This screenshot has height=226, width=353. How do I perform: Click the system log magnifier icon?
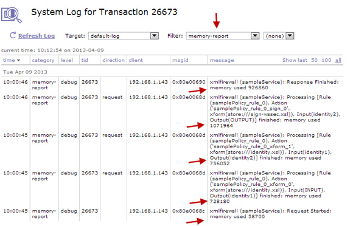11,15
